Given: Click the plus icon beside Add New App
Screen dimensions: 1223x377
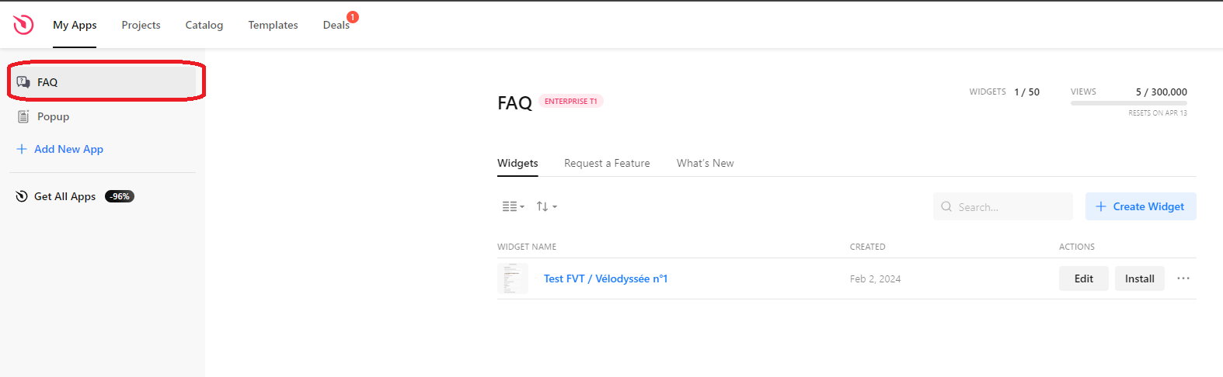Looking at the screenshot, I should 22,149.
